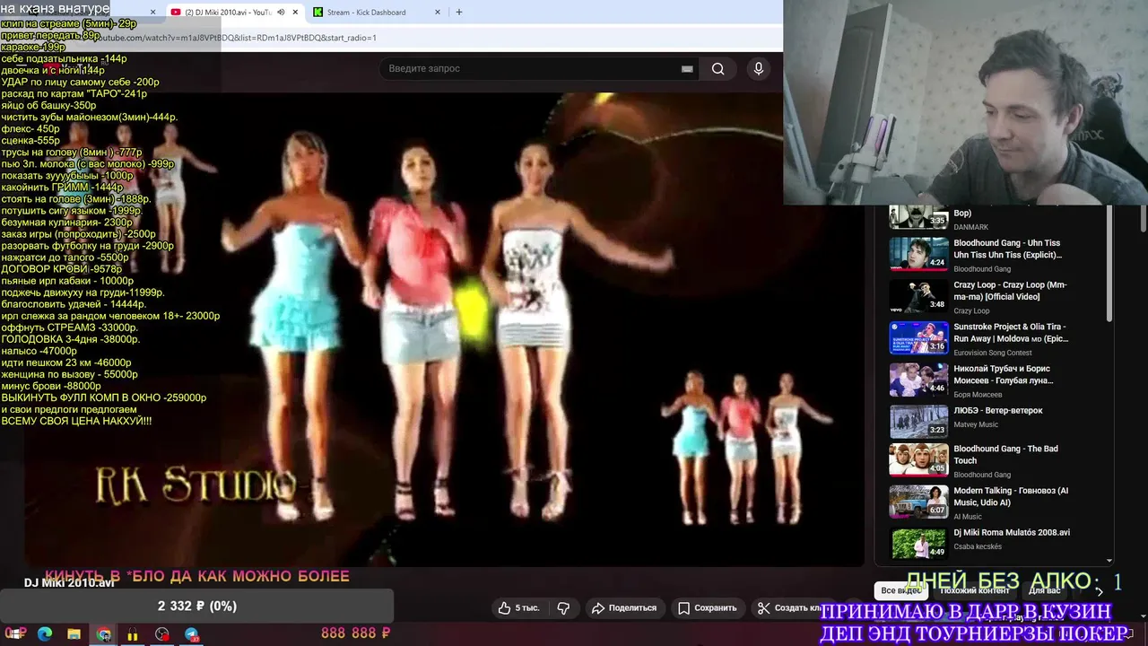The width and height of the screenshot is (1148, 646).
Task: Open the Sunstroke Project - Run Away thumbnail
Action: coord(918,338)
